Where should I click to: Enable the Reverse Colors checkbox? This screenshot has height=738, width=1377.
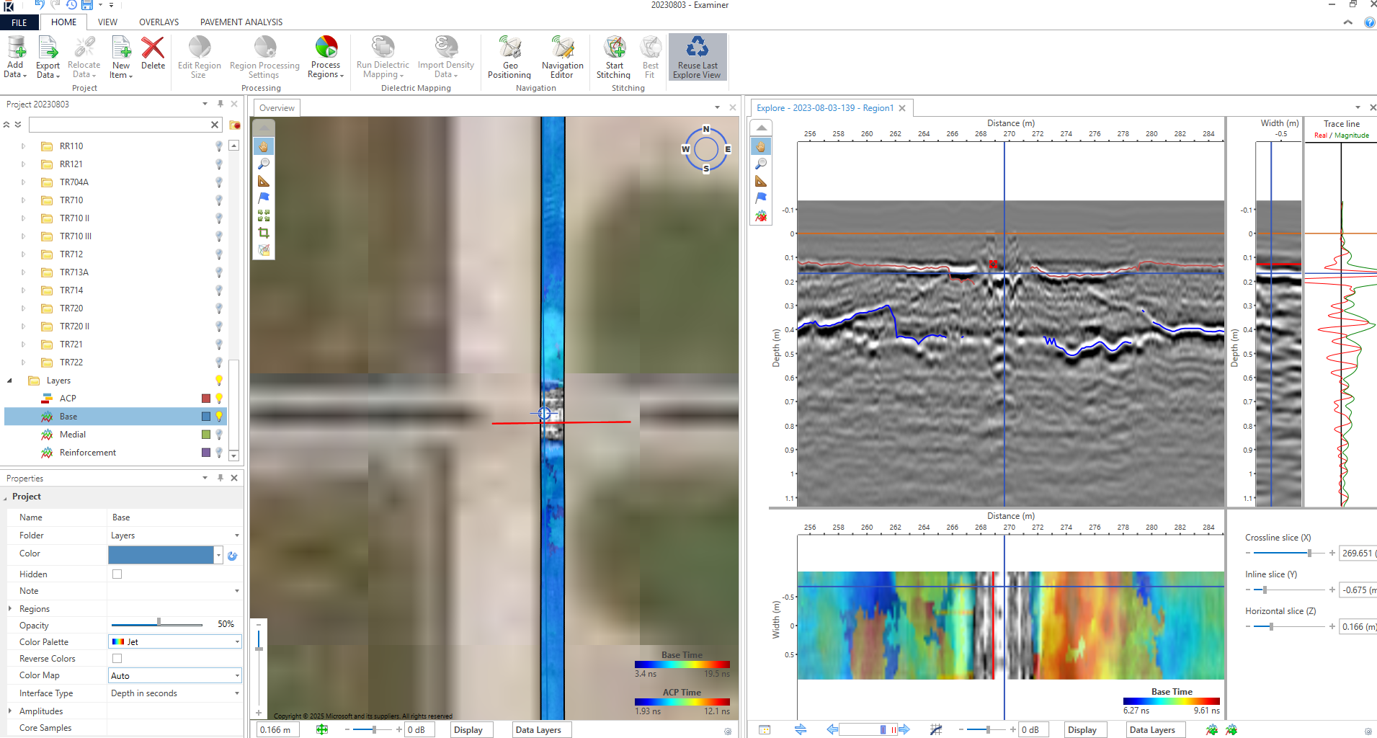(117, 659)
